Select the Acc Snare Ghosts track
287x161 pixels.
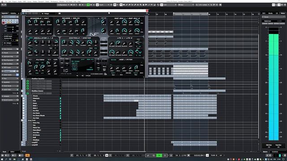tap(39, 115)
